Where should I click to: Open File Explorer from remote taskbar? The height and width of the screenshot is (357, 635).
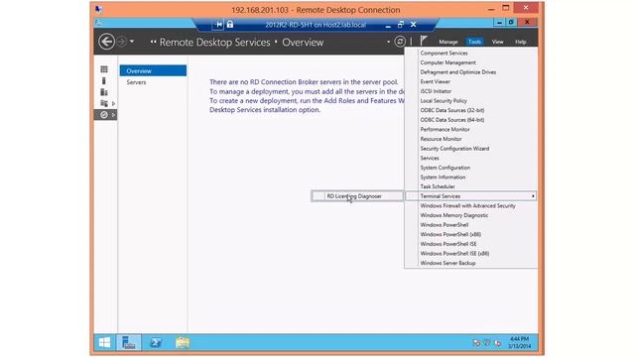183,342
